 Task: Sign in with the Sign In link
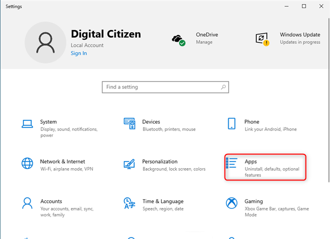coord(79,54)
